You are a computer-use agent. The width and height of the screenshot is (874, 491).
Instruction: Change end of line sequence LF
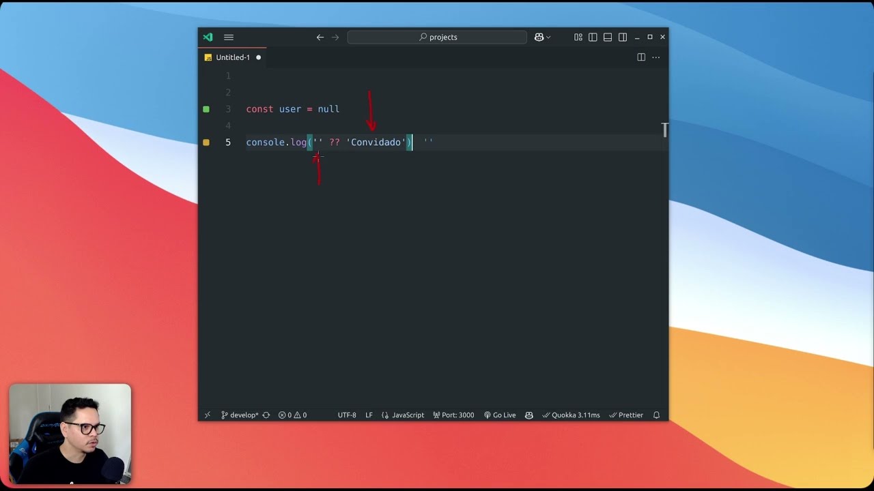pyautogui.click(x=369, y=415)
